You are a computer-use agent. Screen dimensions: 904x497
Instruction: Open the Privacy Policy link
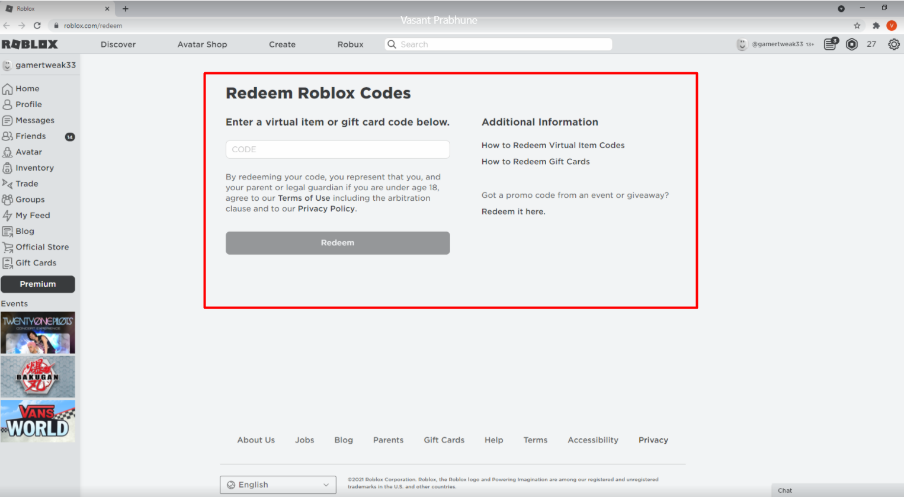click(326, 209)
